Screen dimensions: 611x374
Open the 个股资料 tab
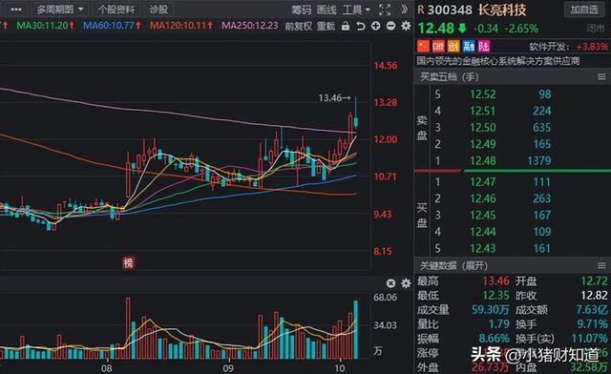tap(116, 10)
